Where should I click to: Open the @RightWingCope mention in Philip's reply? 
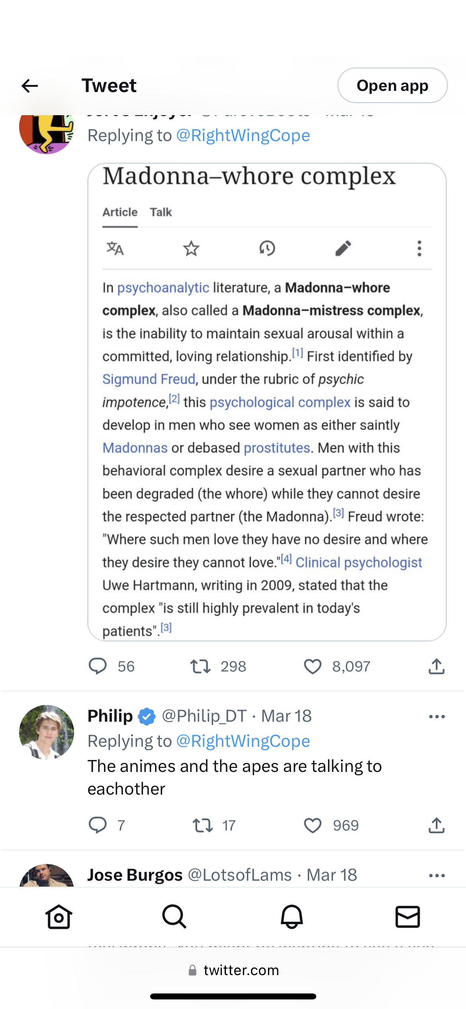tap(243, 741)
